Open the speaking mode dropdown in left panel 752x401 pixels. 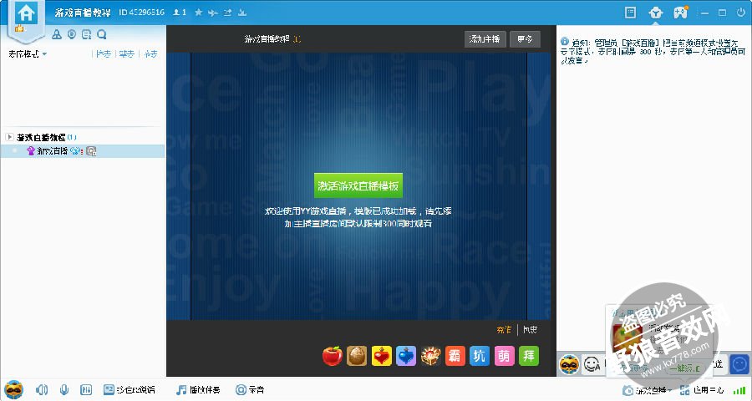click(28, 53)
